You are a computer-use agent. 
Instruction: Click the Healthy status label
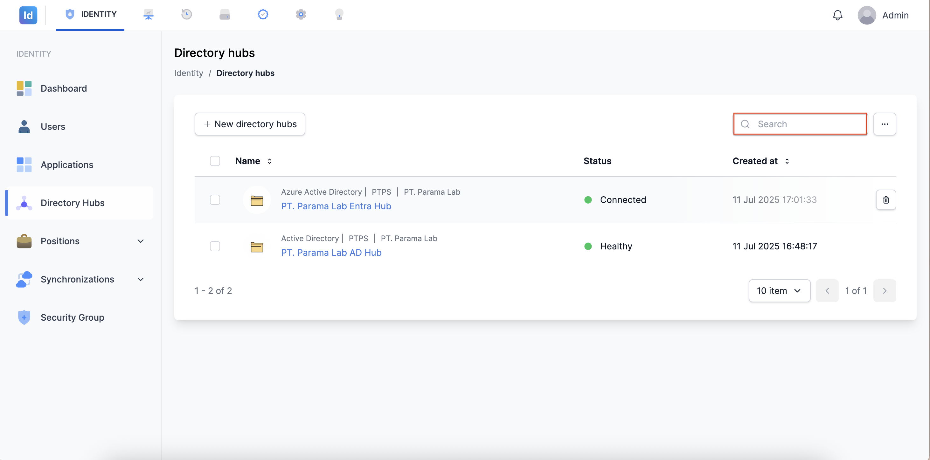pos(616,246)
